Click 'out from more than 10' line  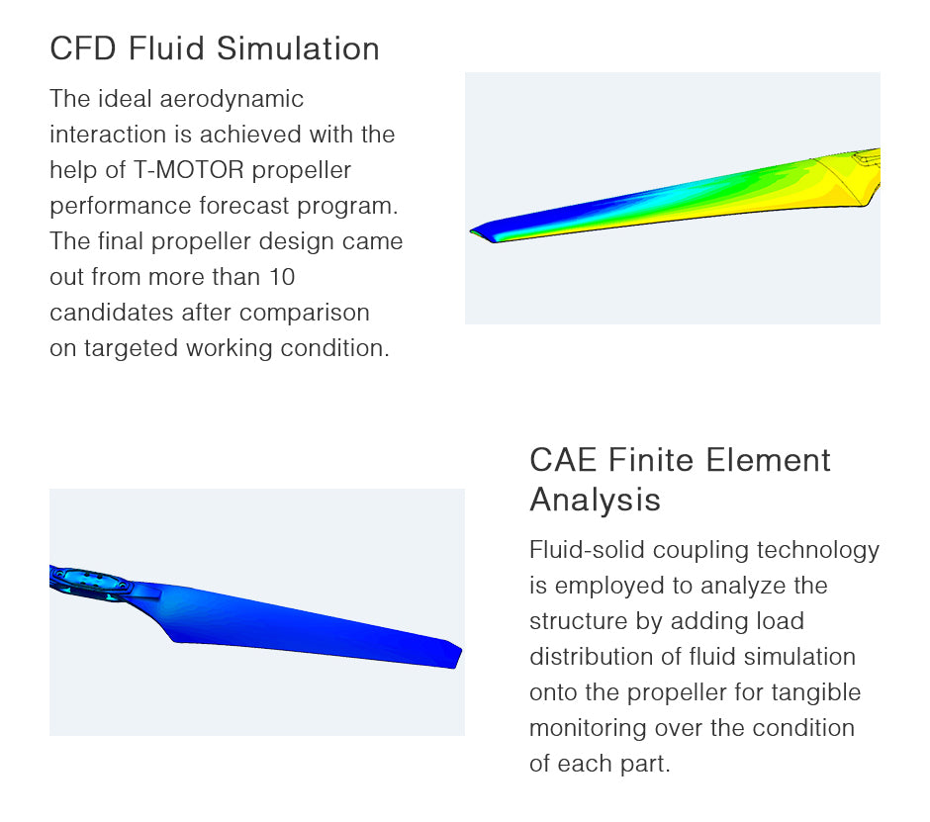click(172, 277)
